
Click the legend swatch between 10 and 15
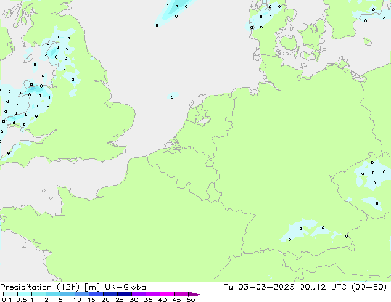point(82,294)
